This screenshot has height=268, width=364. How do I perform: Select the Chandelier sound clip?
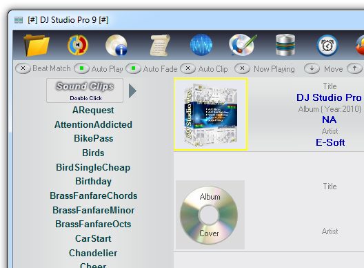coord(93,253)
